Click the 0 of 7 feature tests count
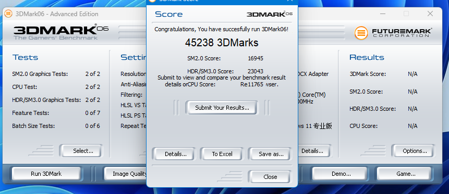The height and width of the screenshot is (194, 449). coord(92,113)
